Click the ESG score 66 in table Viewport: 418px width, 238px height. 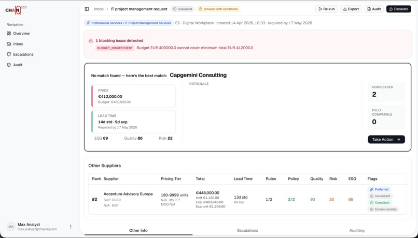tap(351, 199)
